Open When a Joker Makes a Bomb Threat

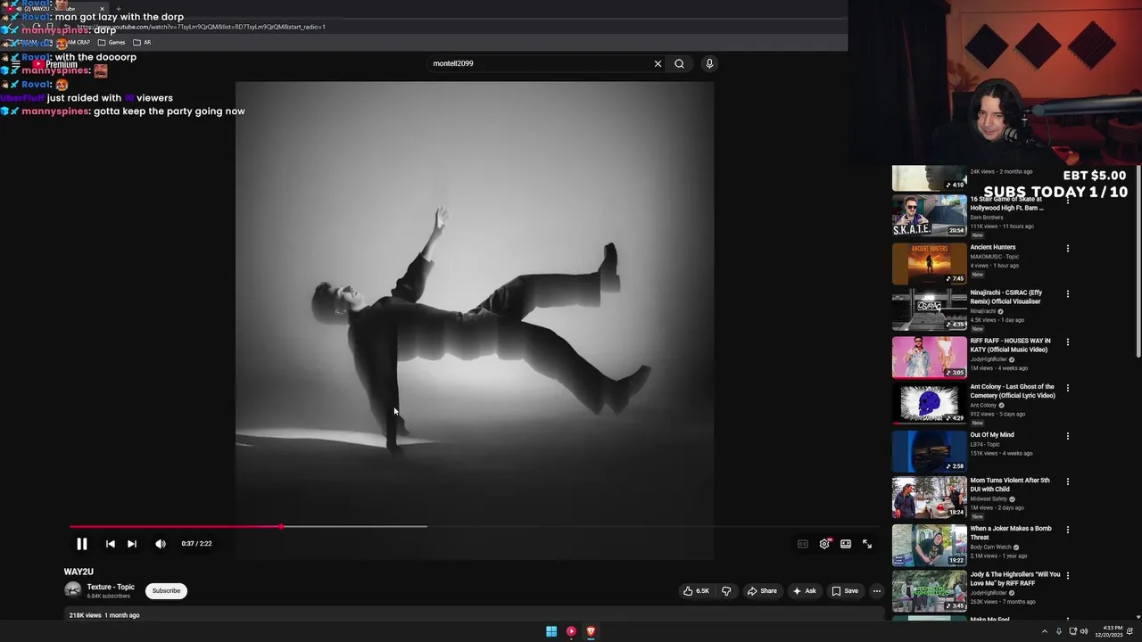point(1011,532)
